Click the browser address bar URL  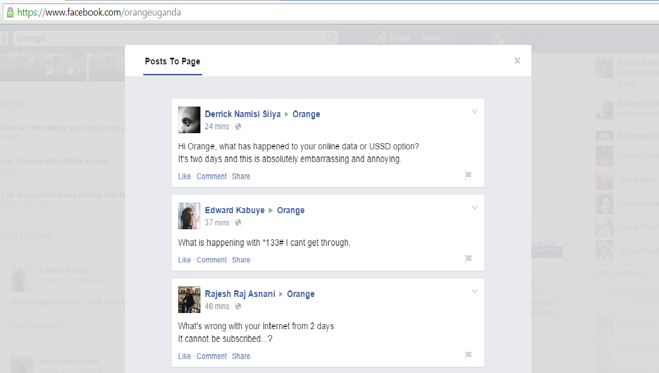pos(99,13)
